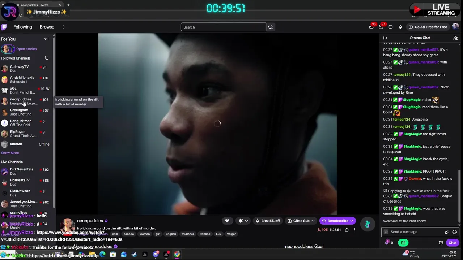The width and height of the screenshot is (463, 260).
Task: Click the canada tag
Action: pyautogui.click(x=129, y=234)
